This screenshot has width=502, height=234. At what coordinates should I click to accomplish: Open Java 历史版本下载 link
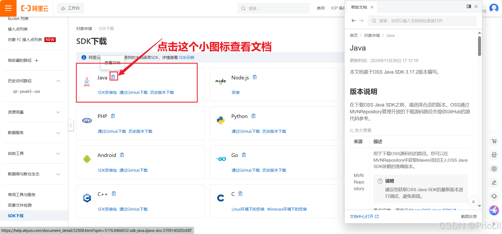click(162, 93)
